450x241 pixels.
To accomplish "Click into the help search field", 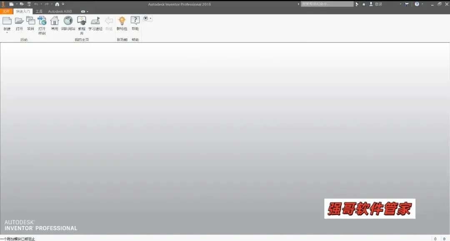I will point(327,4).
